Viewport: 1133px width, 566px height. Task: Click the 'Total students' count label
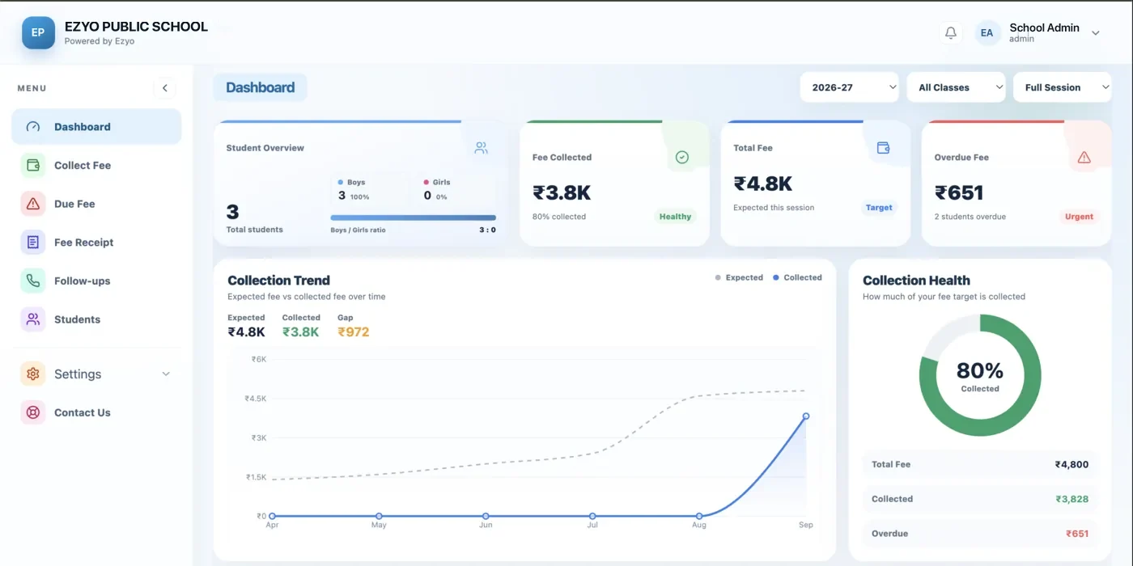(255, 230)
